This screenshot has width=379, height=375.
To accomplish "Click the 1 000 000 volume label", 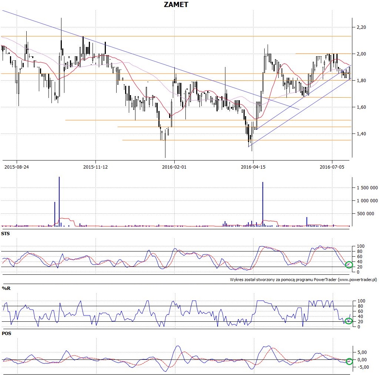I will point(367,201).
